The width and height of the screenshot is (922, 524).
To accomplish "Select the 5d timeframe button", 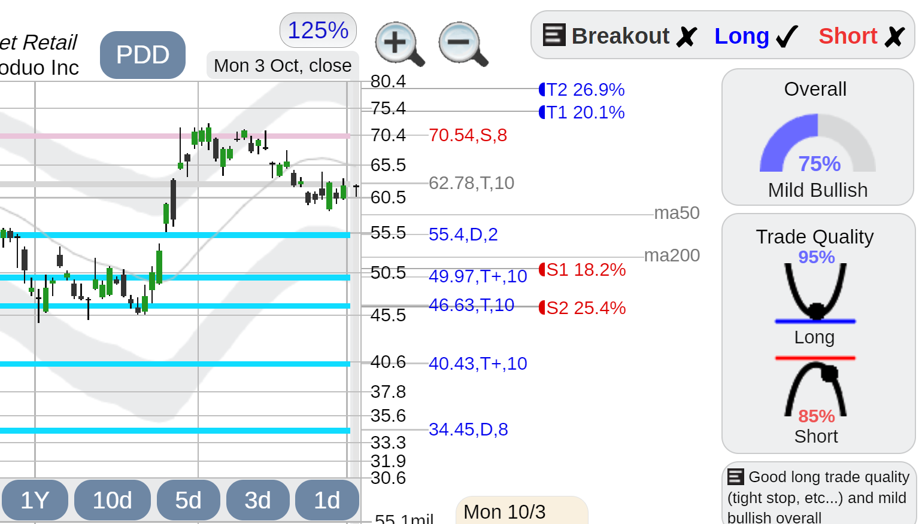I will (188, 500).
